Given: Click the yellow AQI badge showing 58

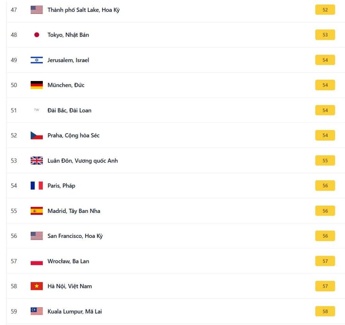Looking at the screenshot, I should point(325,311).
